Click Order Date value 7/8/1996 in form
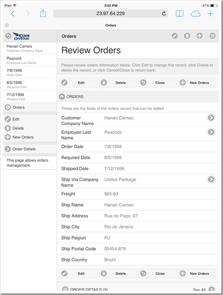Image resolution: width=223 pixels, height=295 pixels. coord(113,146)
